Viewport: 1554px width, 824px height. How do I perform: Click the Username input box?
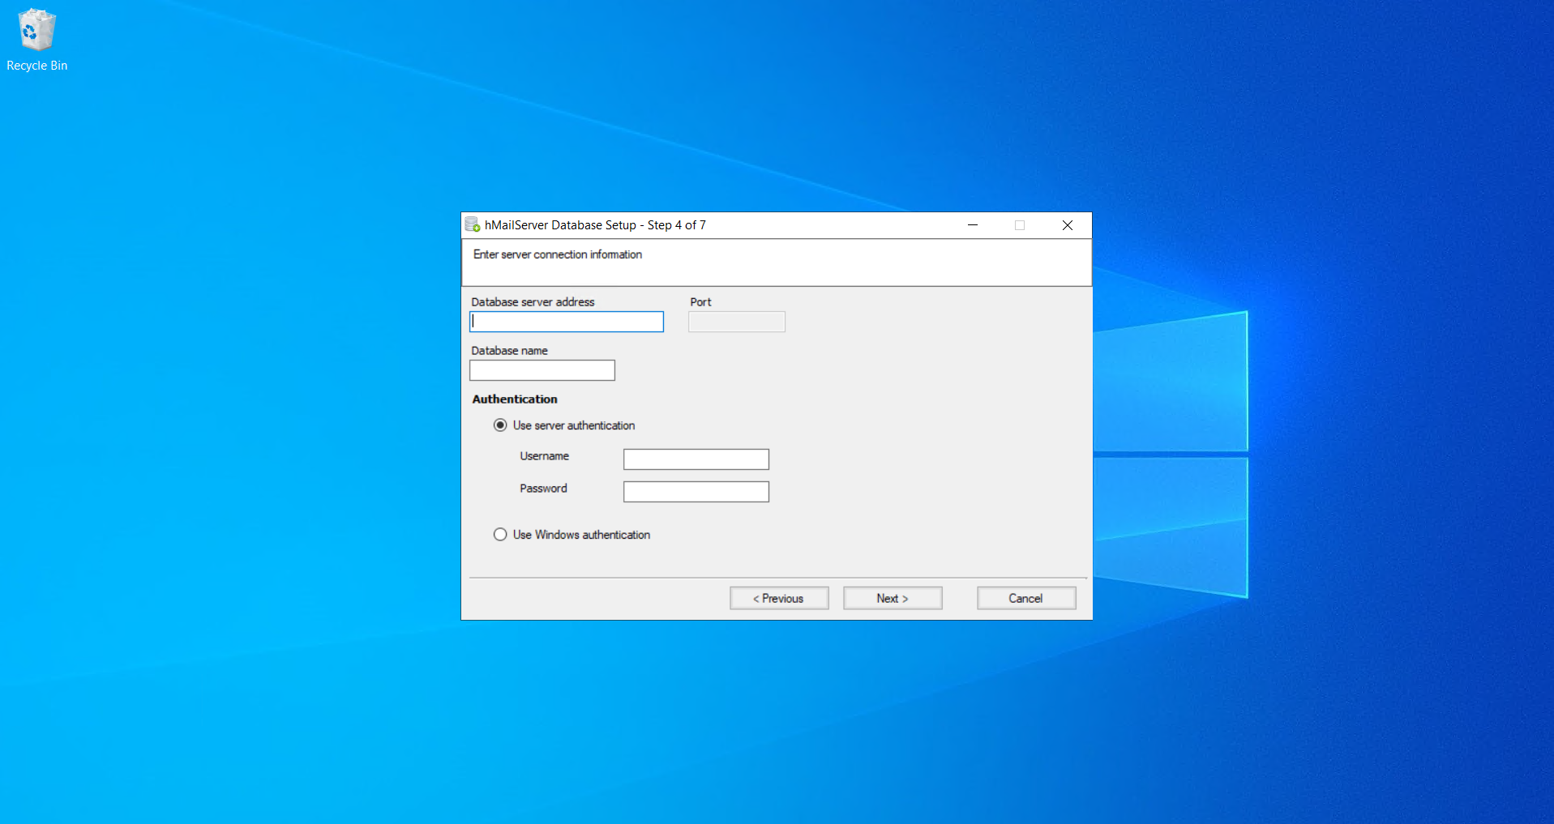696,459
